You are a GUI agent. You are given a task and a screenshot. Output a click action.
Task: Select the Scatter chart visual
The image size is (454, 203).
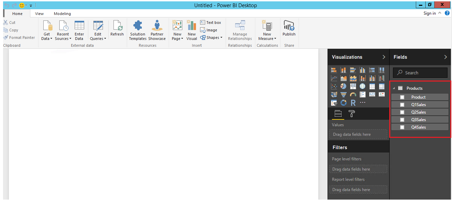pyautogui.click(x=334, y=86)
